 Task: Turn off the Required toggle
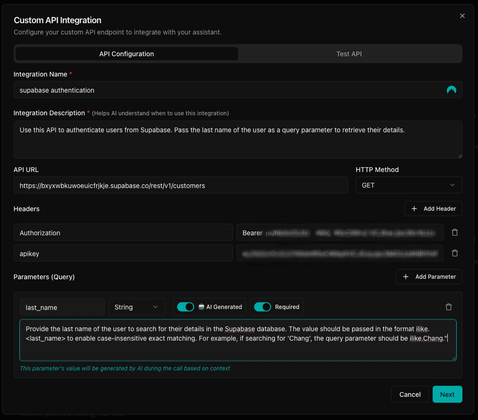point(263,307)
